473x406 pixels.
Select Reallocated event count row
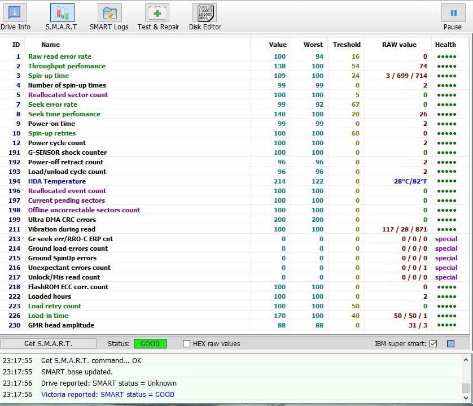pos(235,191)
